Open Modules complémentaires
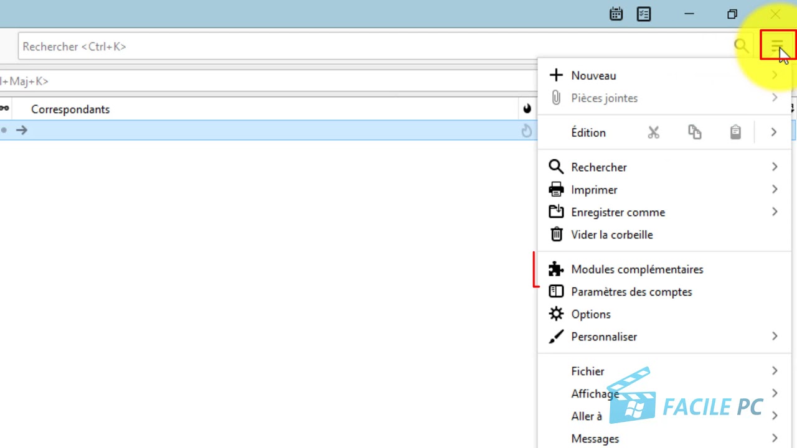The width and height of the screenshot is (797, 448). point(664,269)
